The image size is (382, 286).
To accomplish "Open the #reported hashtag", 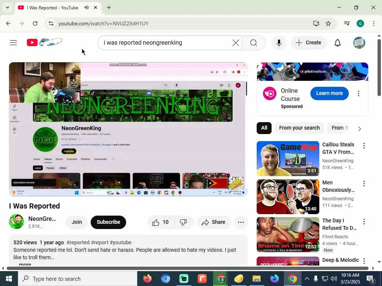I will (78, 242).
